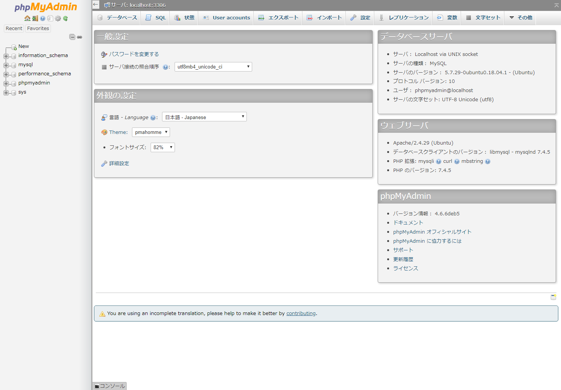The image size is (561, 390).
Task: Open the 設定 settings tab
Action: (360, 18)
